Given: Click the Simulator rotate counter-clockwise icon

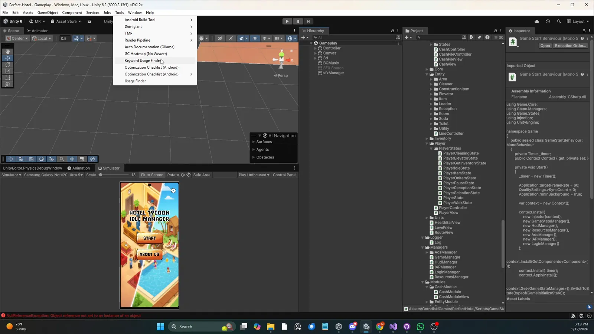Looking at the screenshot, I should pyautogui.click(x=189, y=175).
